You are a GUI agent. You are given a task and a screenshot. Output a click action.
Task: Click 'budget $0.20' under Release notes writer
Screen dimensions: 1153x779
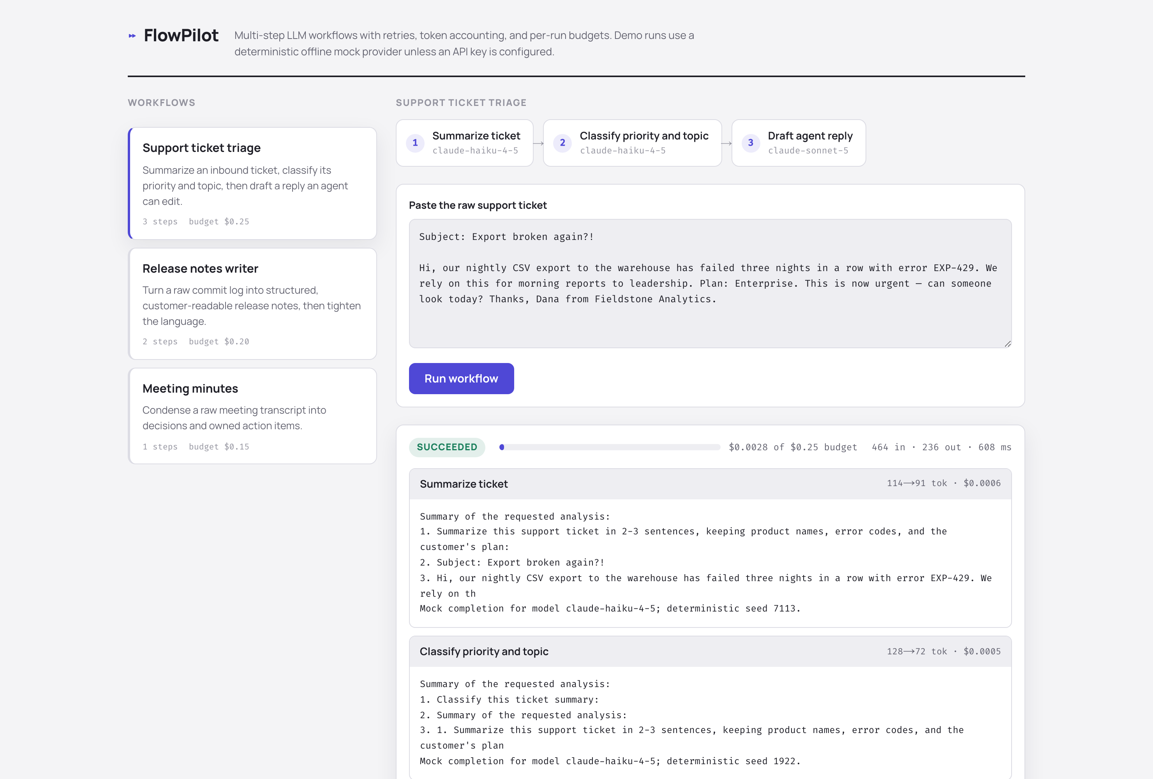tap(219, 341)
